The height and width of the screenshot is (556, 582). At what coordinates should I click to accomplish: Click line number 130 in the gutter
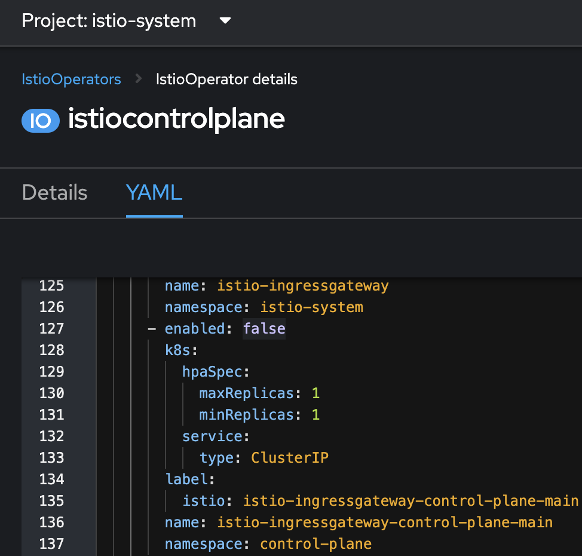51,393
